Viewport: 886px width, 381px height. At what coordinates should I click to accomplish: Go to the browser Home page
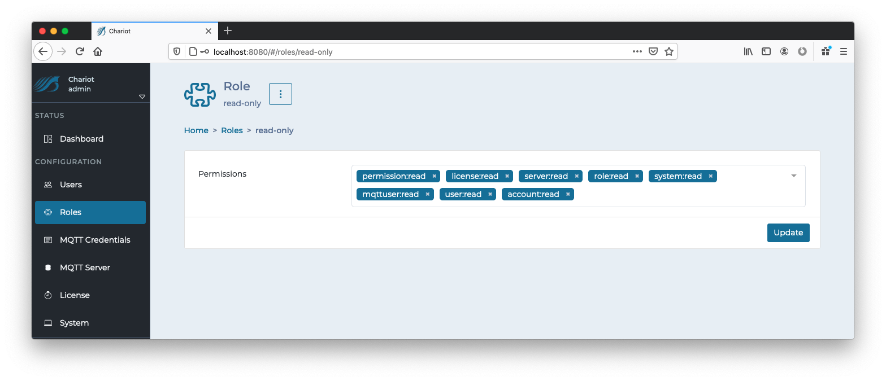(98, 51)
